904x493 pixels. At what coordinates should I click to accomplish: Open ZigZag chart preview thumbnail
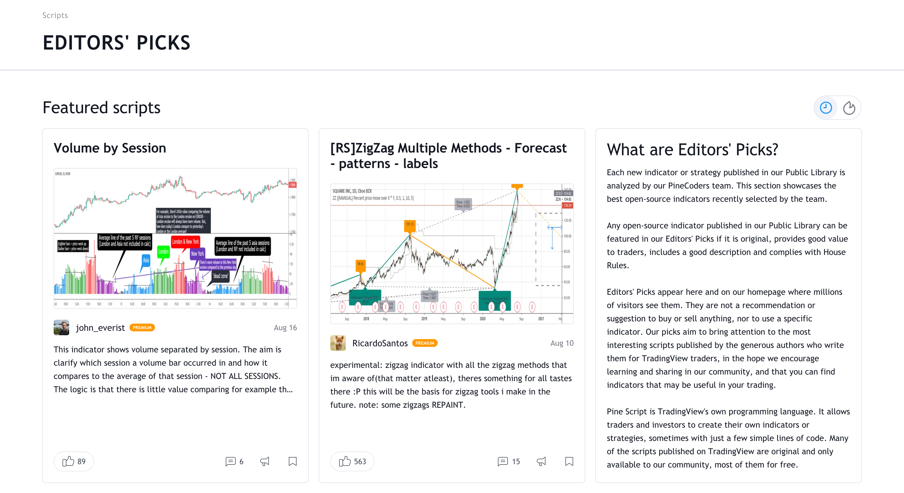452,254
